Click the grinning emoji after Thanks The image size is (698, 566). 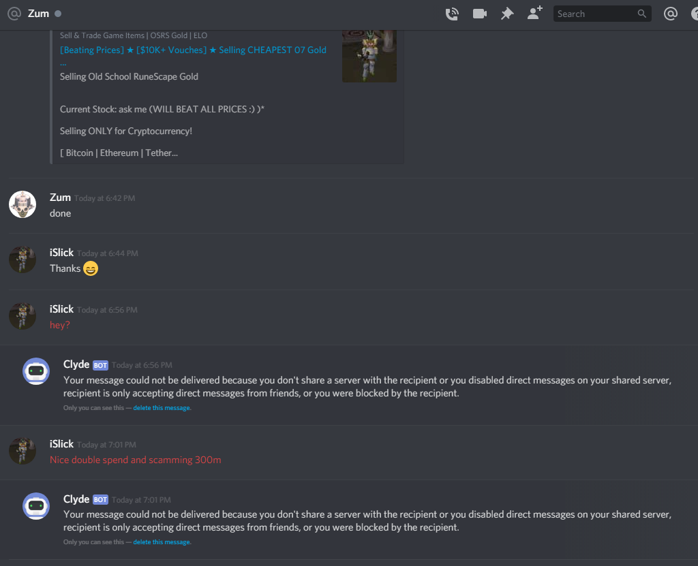[91, 269]
